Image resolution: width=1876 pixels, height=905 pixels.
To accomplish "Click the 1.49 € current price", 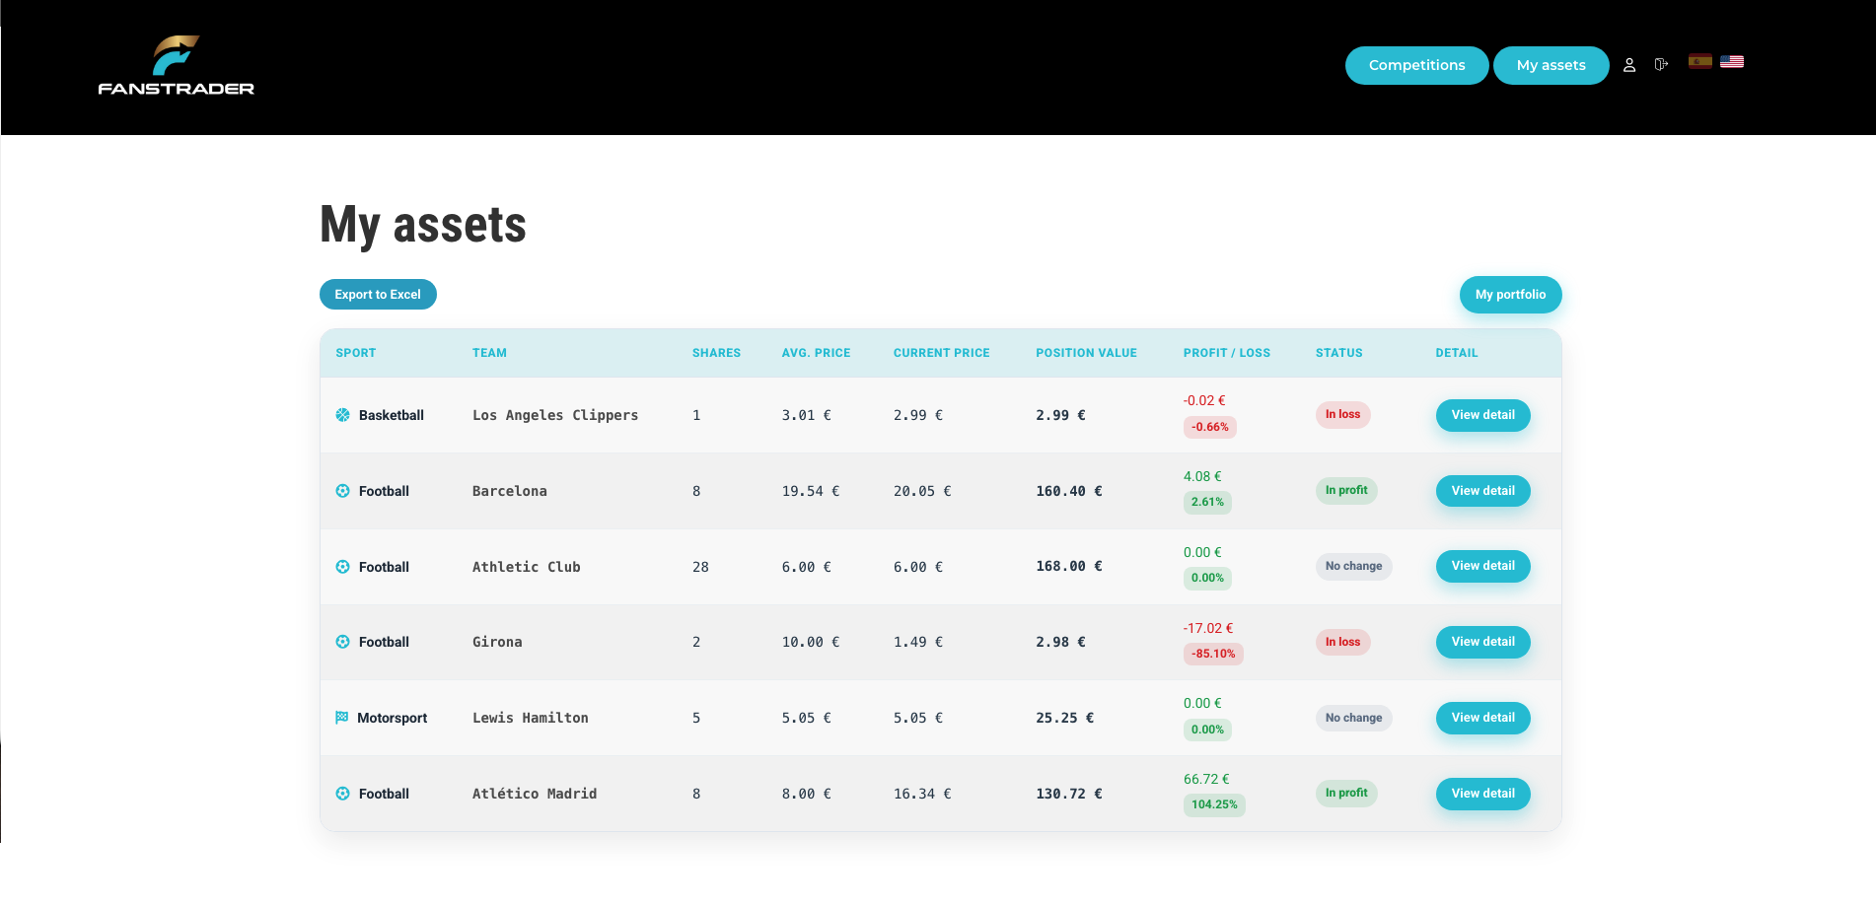I will click(918, 642).
